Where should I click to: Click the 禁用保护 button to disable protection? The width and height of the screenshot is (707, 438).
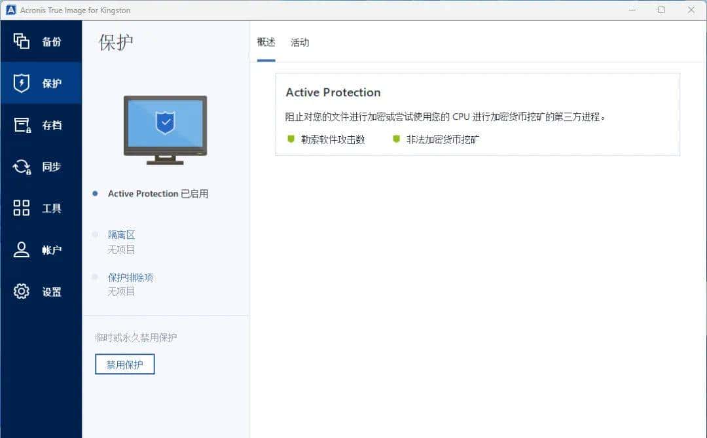[x=124, y=364]
